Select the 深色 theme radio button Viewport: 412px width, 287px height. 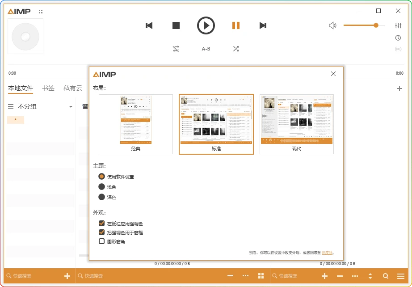(101, 197)
